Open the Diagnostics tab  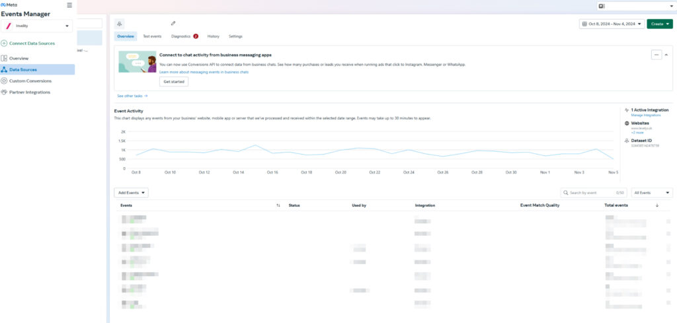(180, 36)
